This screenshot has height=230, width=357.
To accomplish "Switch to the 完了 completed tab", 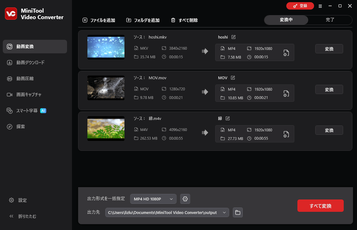I will click(330, 20).
